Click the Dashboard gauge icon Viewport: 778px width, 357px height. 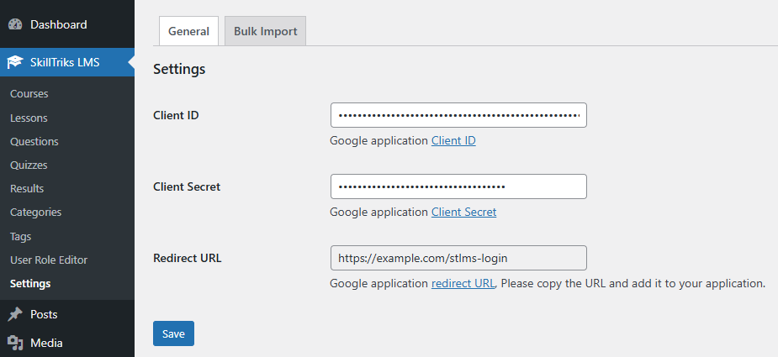tap(15, 24)
